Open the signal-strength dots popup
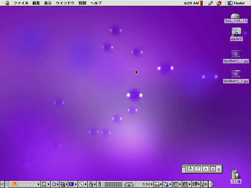 29,184
